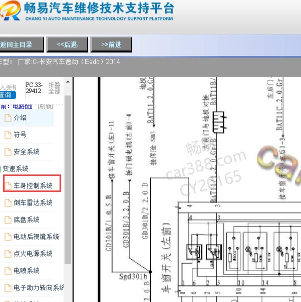Open 点火电源系统 entry
Image resolution: width=301 pixels, height=302 pixels.
tap(33, 253)
